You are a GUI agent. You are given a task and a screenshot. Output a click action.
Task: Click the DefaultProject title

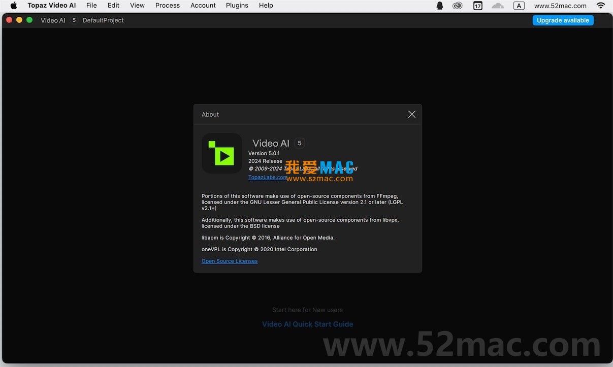pos(103,20)
